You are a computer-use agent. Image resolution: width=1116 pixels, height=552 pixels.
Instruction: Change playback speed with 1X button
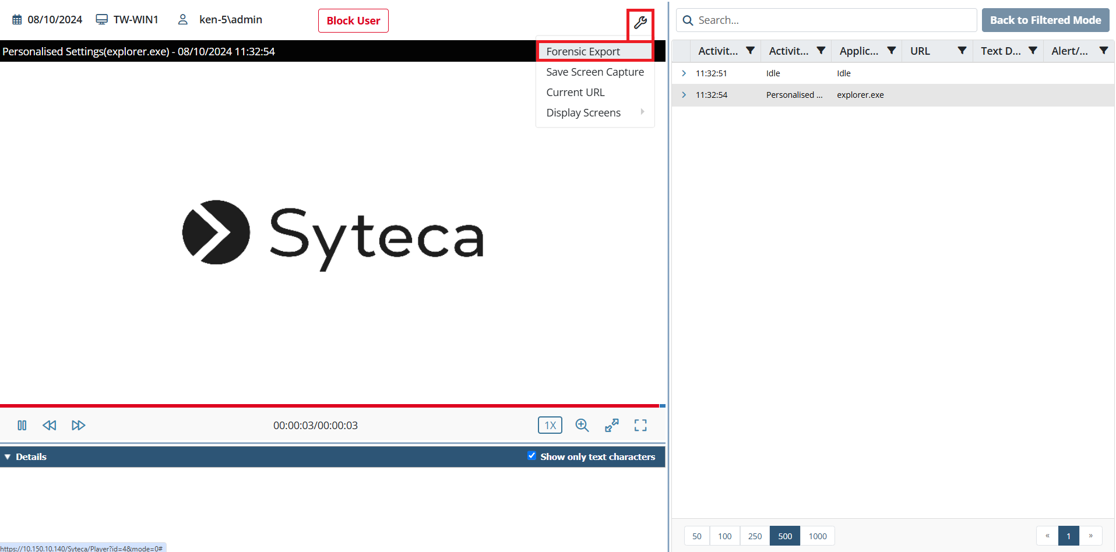coord(550,425)
